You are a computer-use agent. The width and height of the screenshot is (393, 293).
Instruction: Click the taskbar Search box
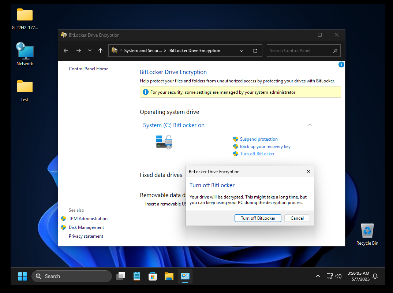click(72, 276)
